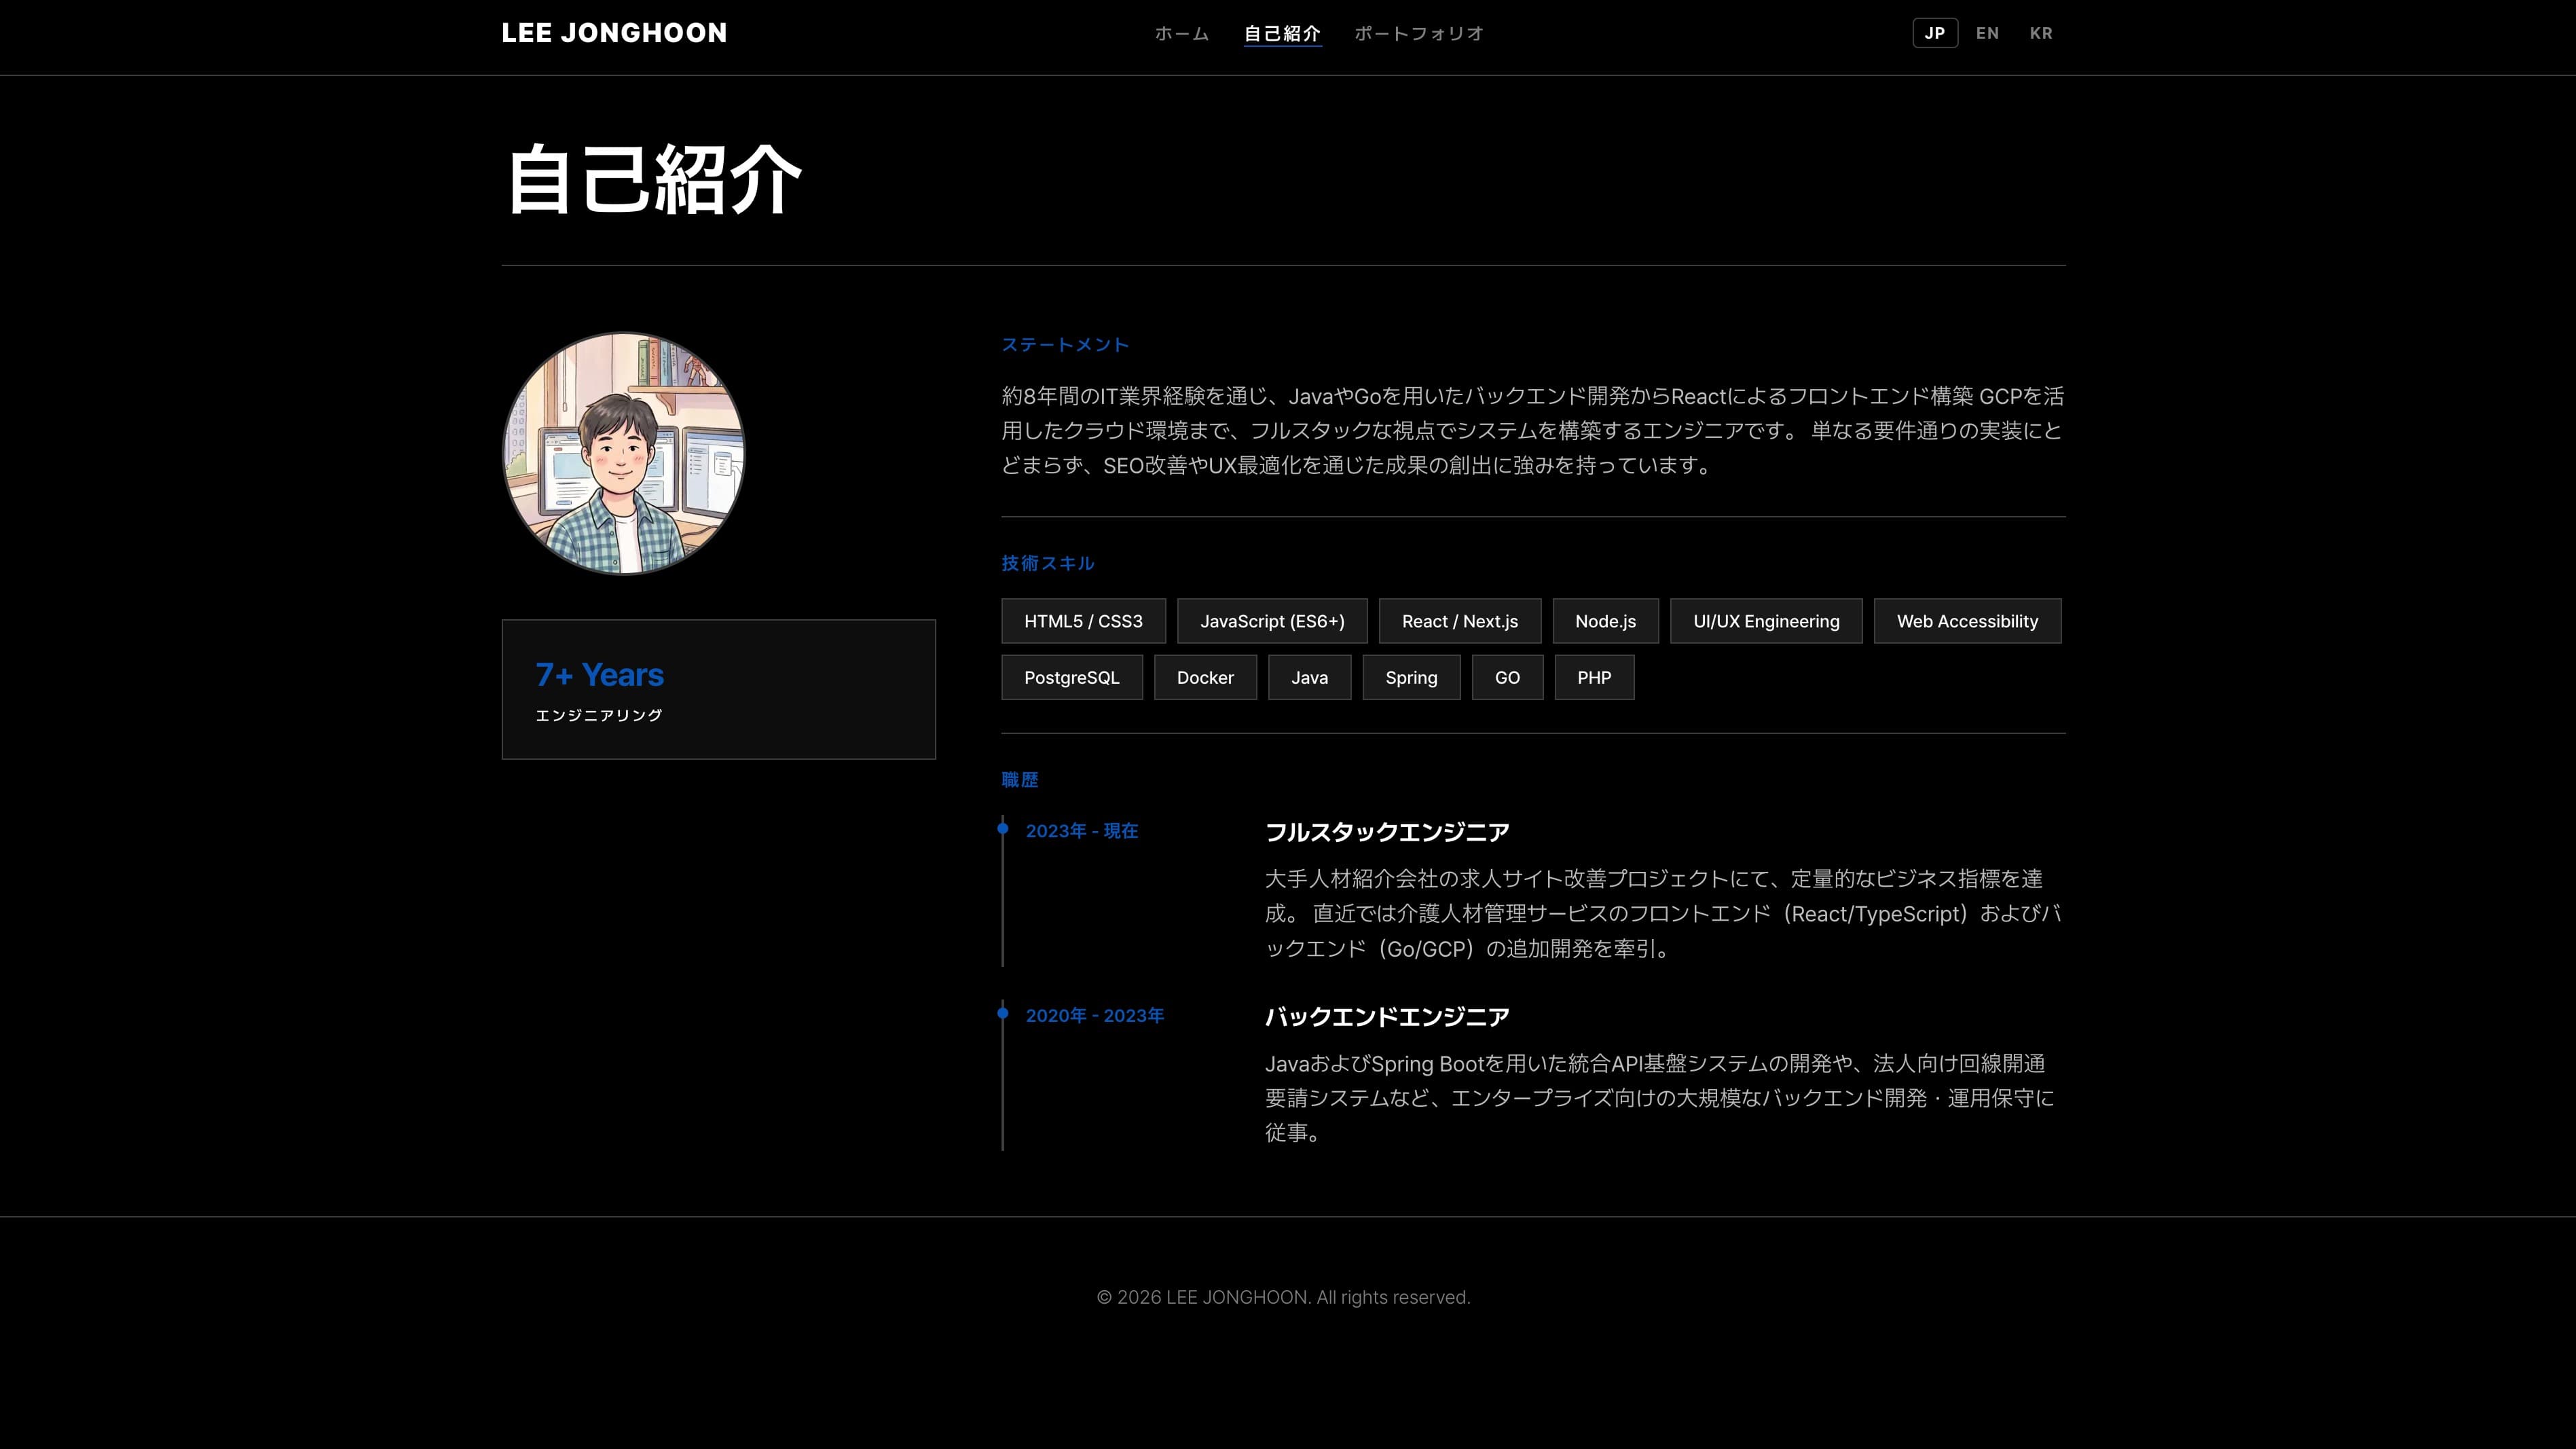Select the 自己紹介 navigation tab

point(1282,33)
